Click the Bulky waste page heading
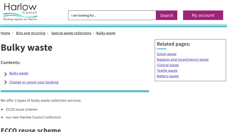 click(26, 47)
